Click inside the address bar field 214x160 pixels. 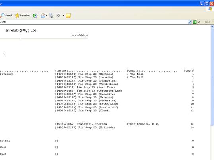94,22
